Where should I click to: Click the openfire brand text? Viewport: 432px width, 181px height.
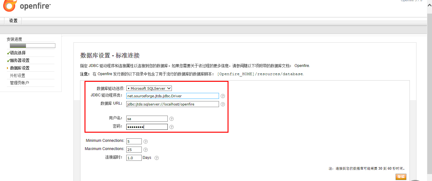pyautogui.click(x=35, y=6)
